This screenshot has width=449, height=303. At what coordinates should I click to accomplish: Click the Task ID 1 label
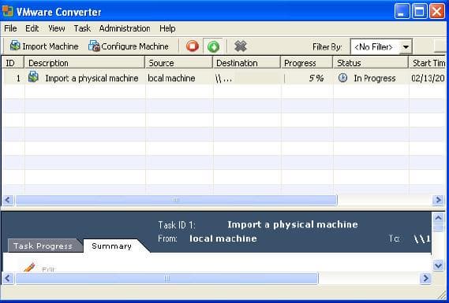click(177, 225)
